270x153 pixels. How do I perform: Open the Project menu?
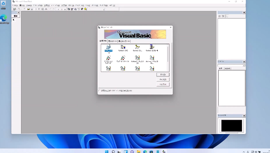38,5
